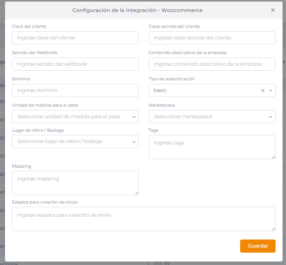Image resolution: width=286 pixels, height=265 pixels.
Task: Focus the Dominio input field
Action: point(75,90)
